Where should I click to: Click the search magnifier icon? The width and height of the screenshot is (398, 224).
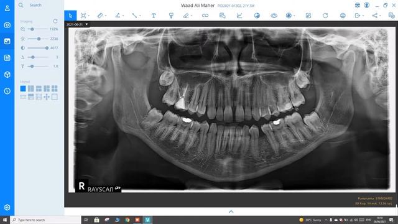tap(21, 5)
